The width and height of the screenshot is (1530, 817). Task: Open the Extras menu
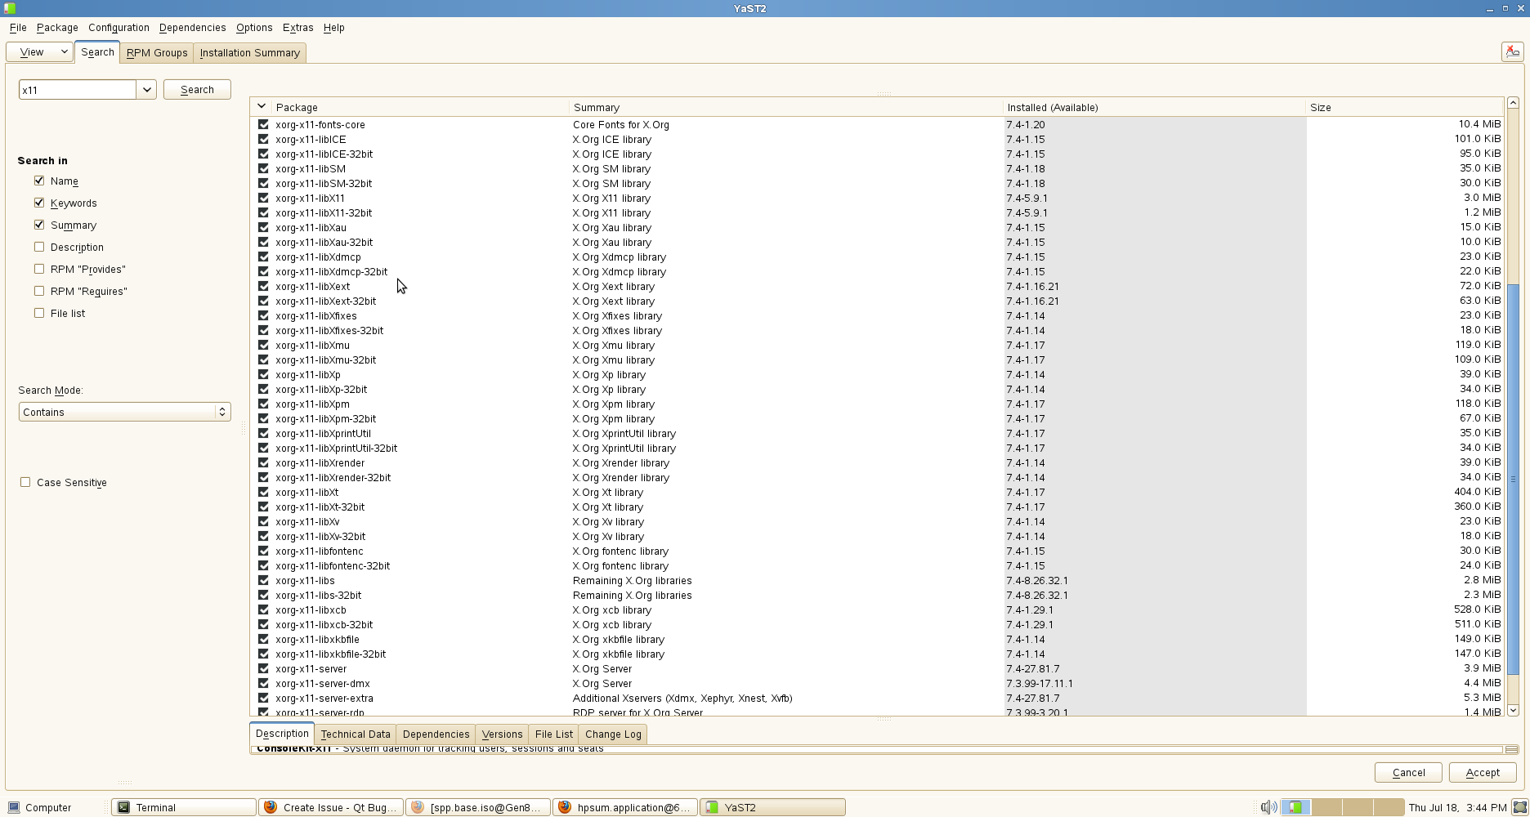click(297, 27)
